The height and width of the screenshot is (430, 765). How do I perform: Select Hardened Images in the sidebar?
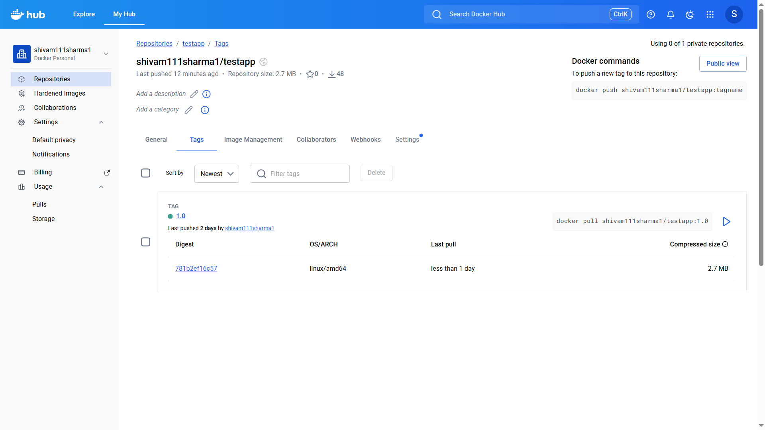pyautogui.click(x=59, y=93)
